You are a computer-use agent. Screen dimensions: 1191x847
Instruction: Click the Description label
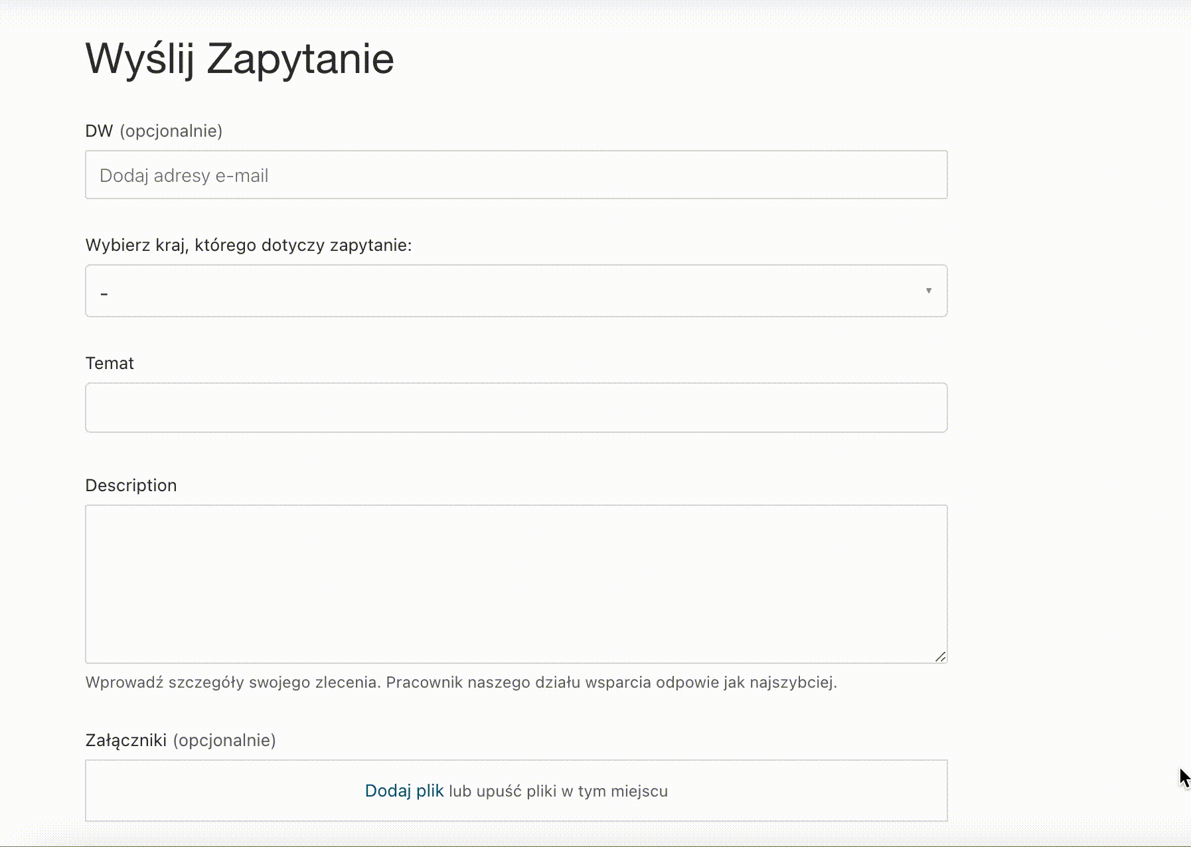[131, 485]
